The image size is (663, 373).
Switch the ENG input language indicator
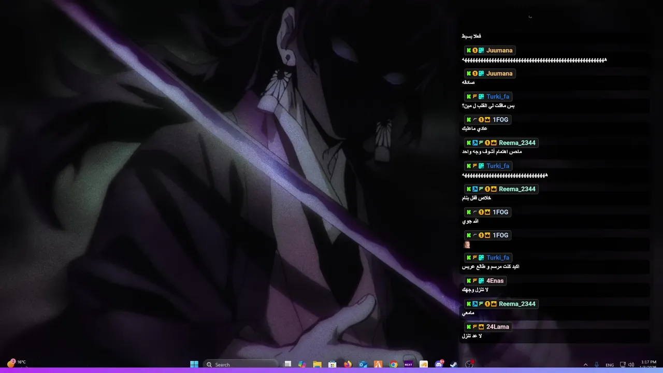(x=610, y=365)
